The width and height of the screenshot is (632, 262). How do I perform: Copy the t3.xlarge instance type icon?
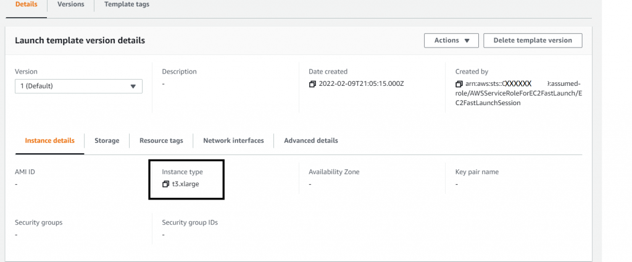tap(165, 184)
